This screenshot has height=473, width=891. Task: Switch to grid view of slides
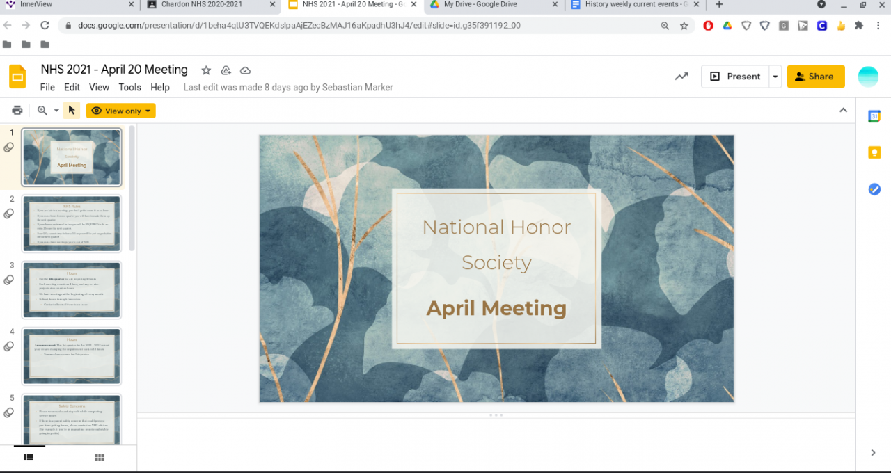100,457
